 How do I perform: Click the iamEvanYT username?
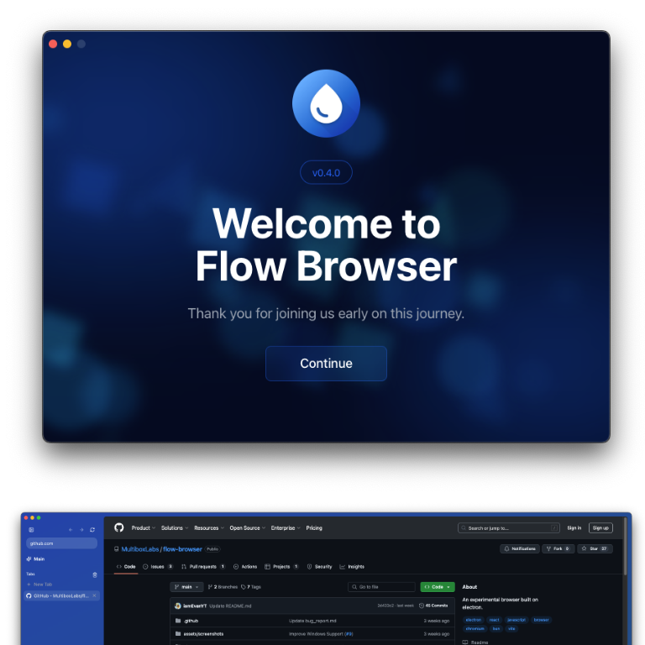pos(195,606)
